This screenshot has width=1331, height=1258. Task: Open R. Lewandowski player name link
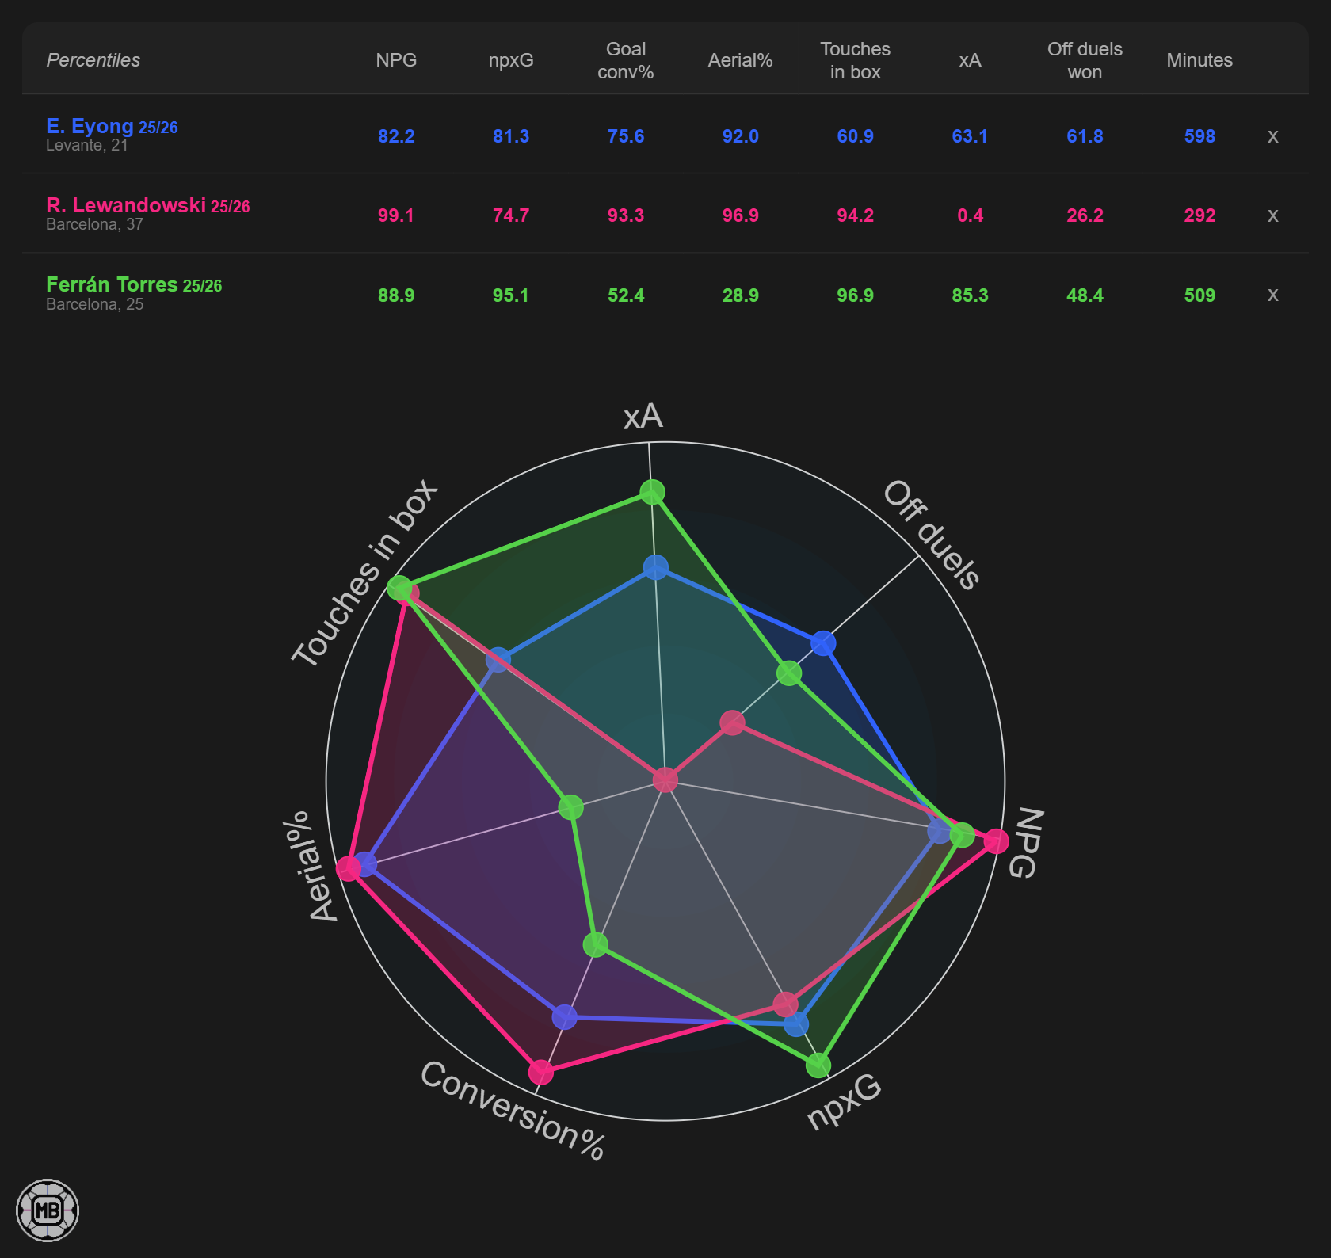point(126,205)
